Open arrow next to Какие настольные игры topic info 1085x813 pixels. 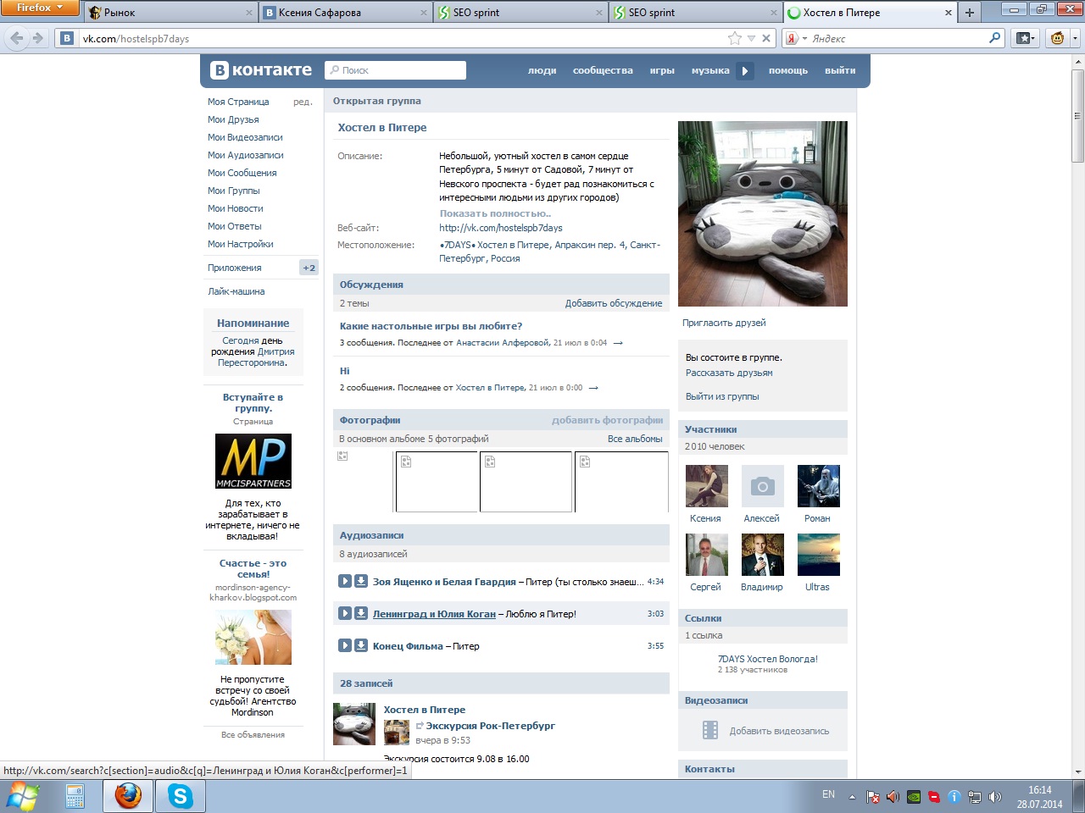coord(618,343)
